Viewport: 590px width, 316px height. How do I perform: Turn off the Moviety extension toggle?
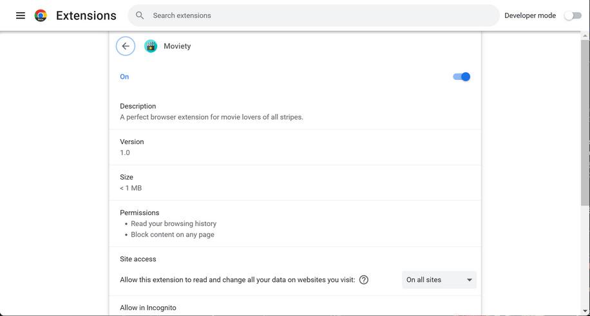point(462,77)
